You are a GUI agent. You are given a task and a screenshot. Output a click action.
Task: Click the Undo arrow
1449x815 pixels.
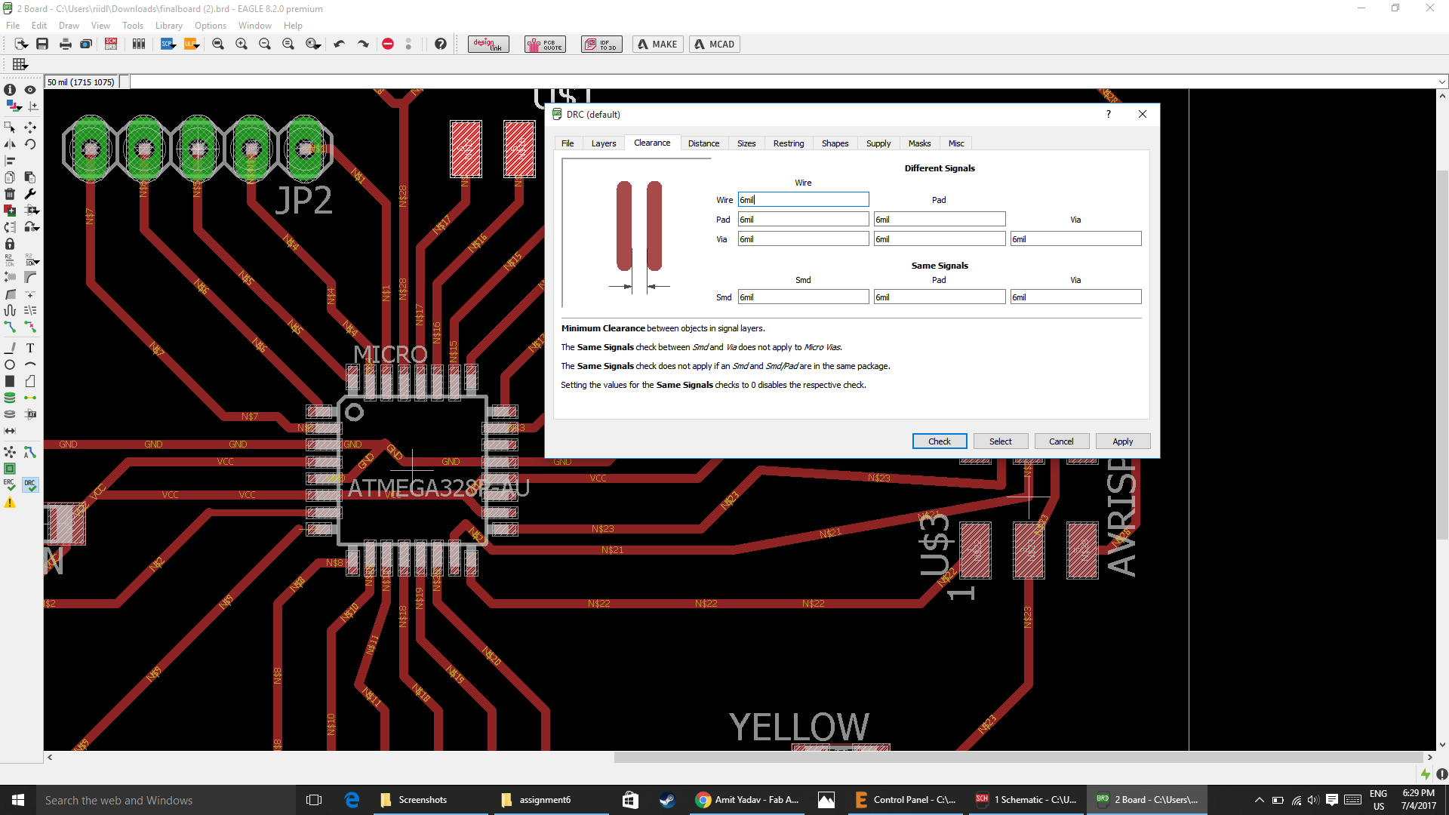click(x=340, y=44)
